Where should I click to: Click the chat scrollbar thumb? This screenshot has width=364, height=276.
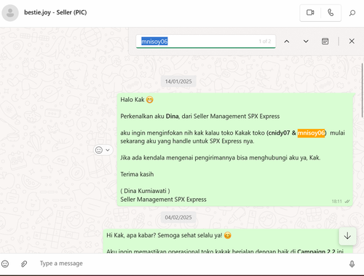(x=363, y=91)
